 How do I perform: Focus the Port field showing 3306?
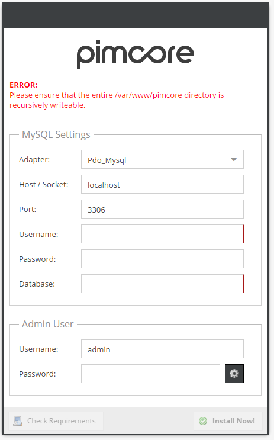162,209
